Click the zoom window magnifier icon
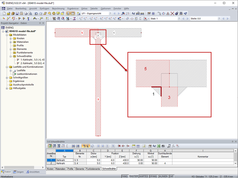Screen dimensions: 238x178 (x=59, y=19)
